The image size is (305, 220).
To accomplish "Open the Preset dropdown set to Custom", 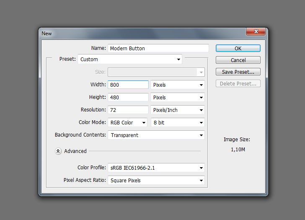I will [x=130, y=60].
